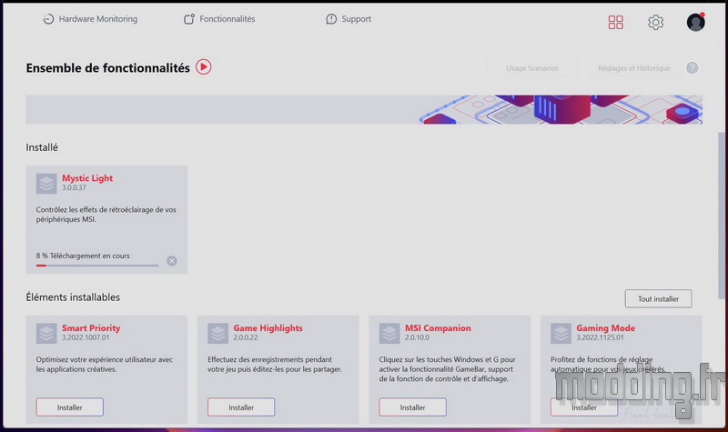728x432 pixels.
Task: Install Smart Priority
Action: (x=70, y=407)
